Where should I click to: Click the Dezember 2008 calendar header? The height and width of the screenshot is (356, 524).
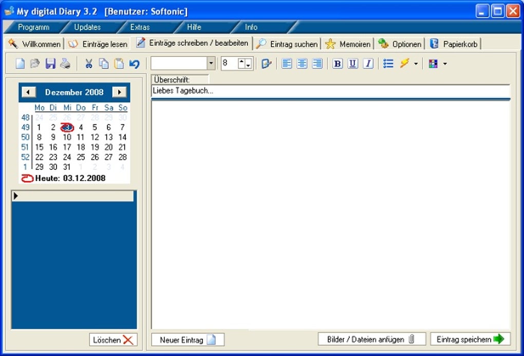74,92
